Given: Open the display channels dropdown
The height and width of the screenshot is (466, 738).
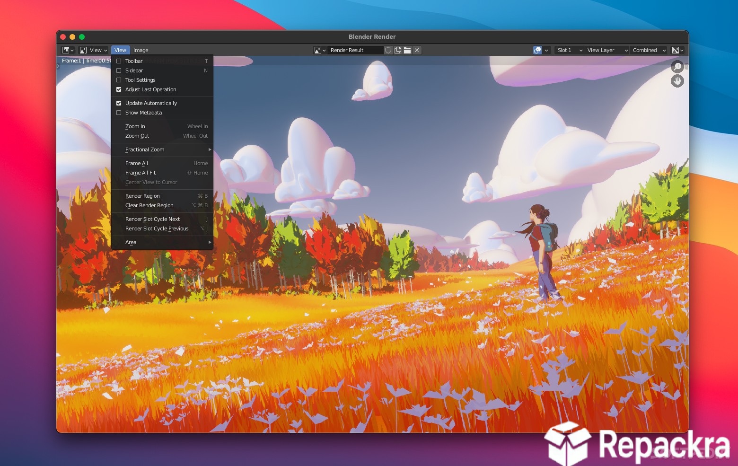Looking at the screenshot, I should tap(678, 50).
